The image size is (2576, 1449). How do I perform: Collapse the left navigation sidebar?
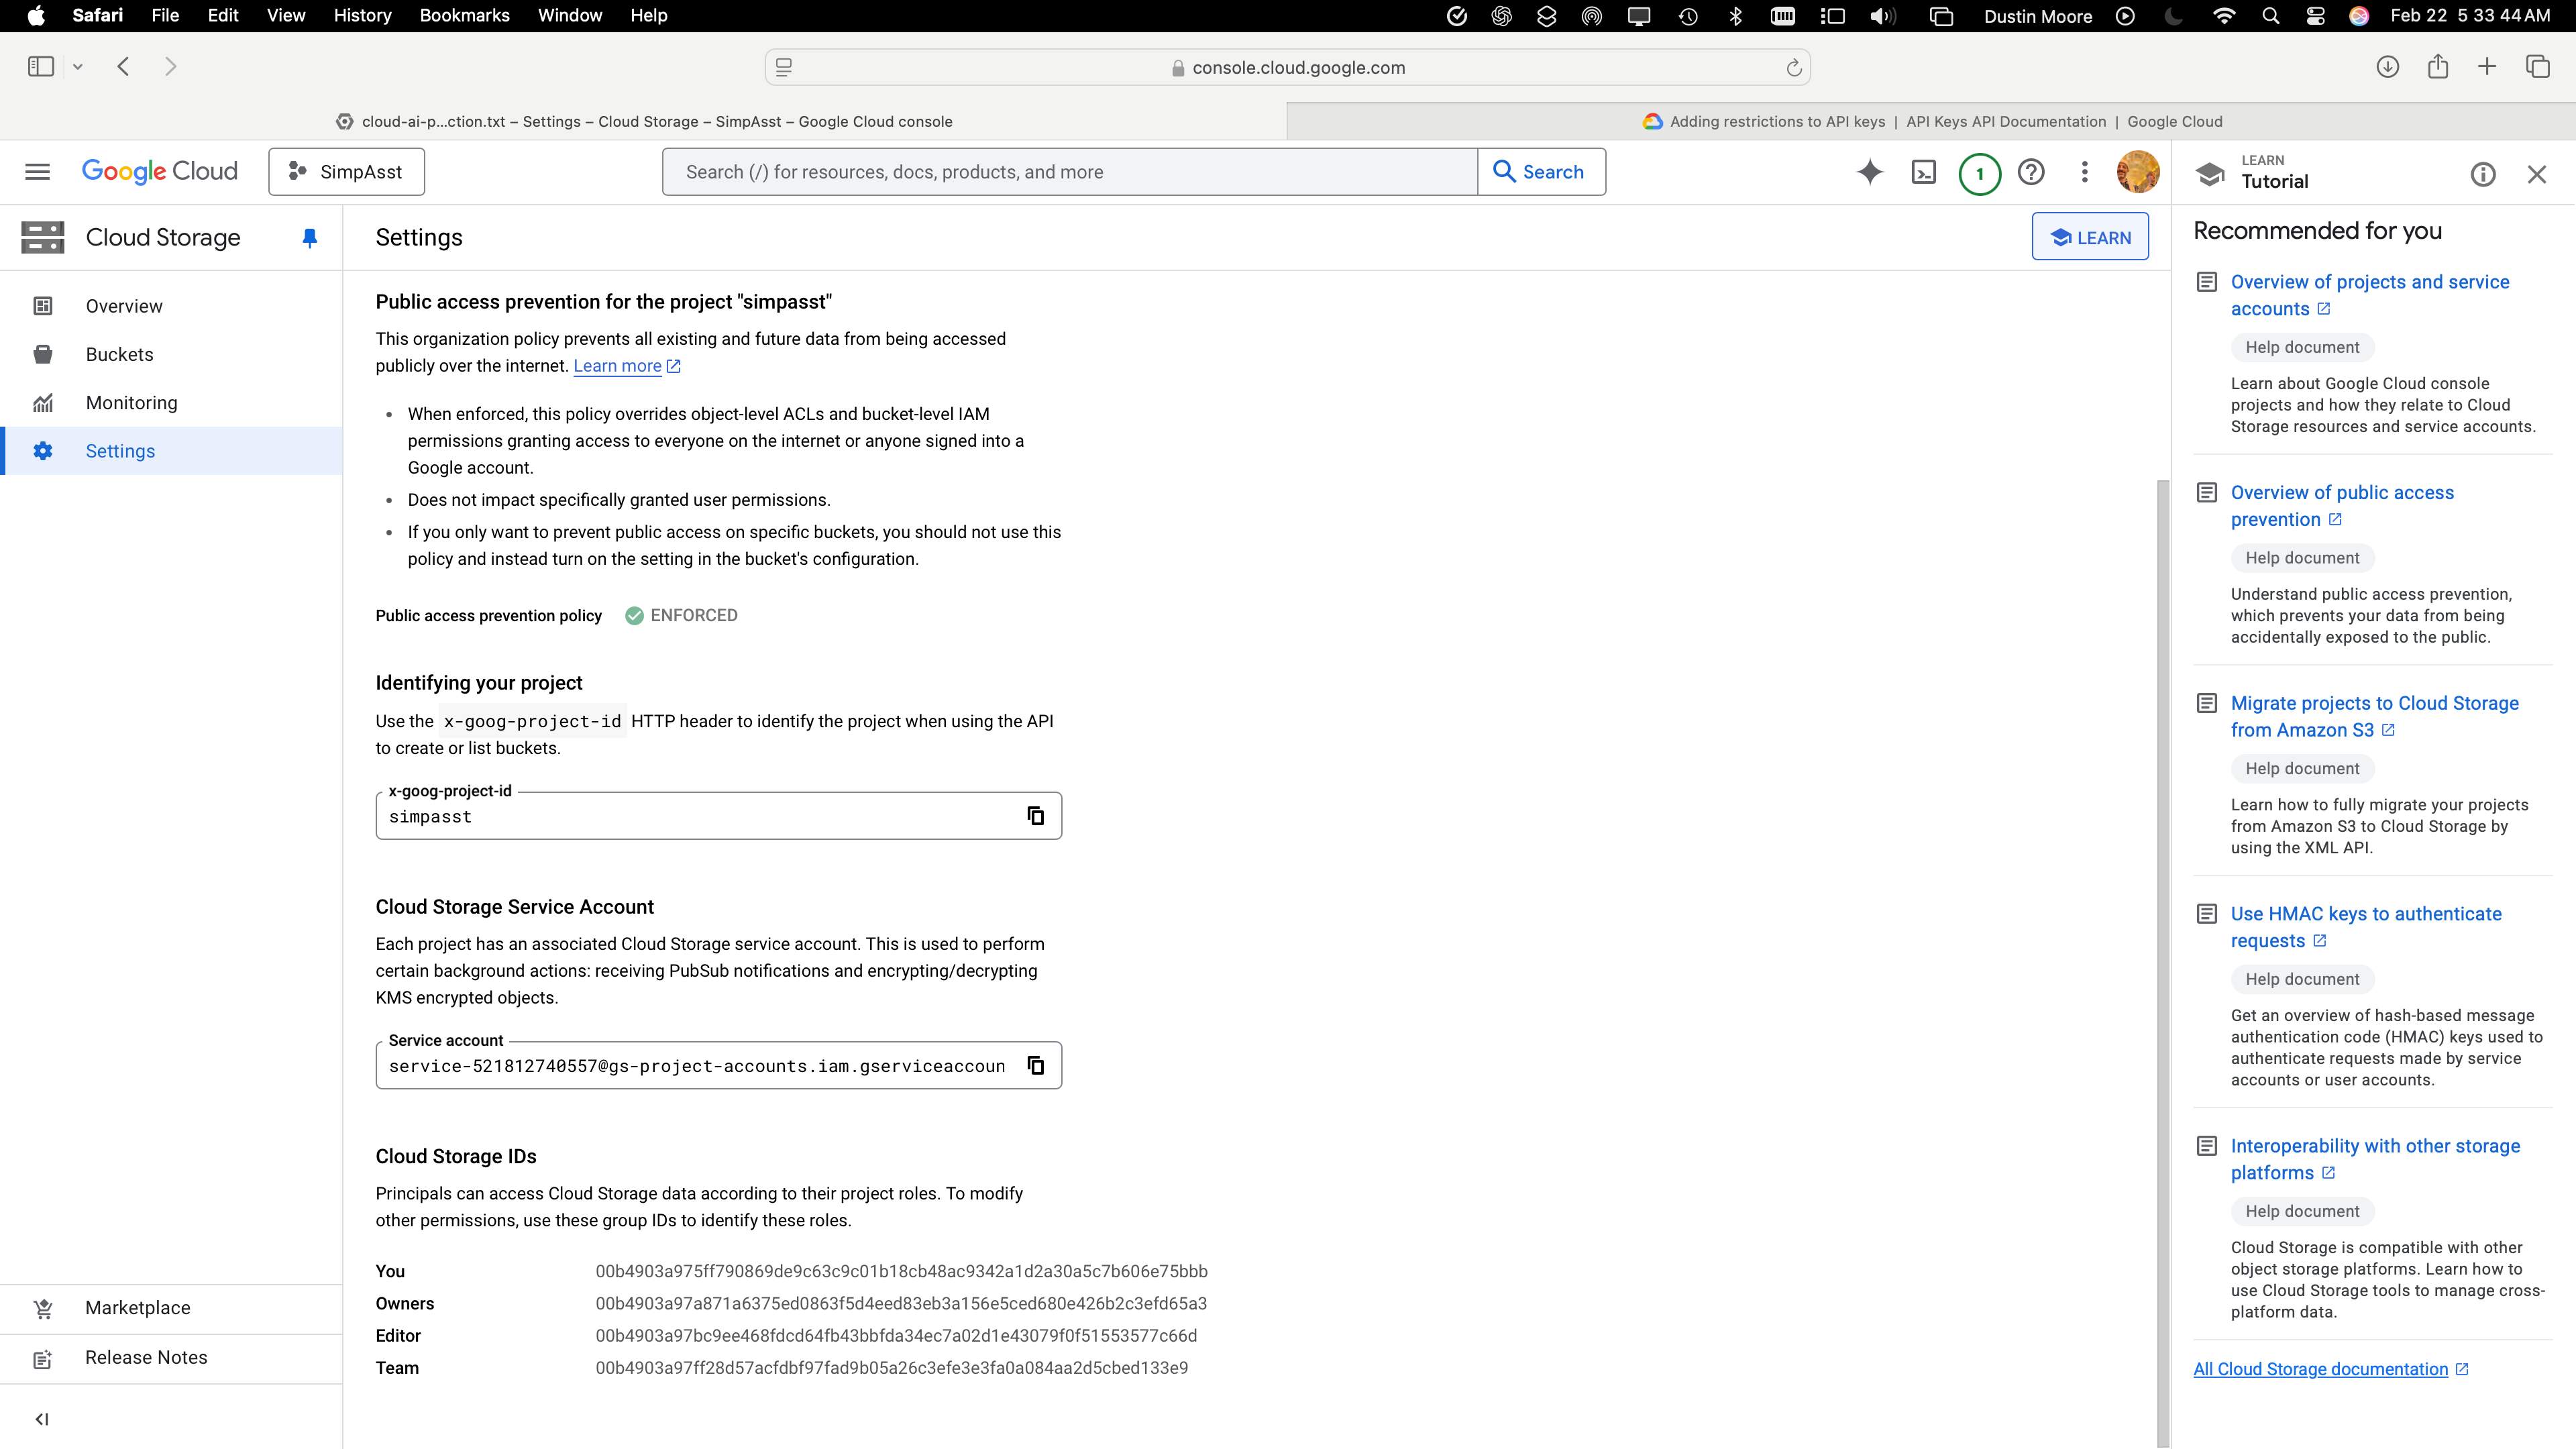pos(42,1418)
